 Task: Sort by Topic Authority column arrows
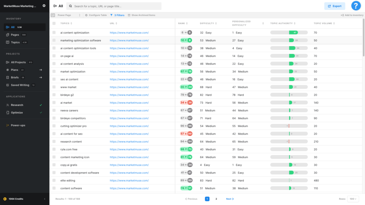point(295,23)
